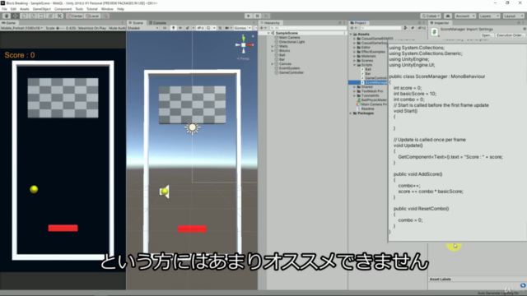Select the Move tool in the toolbar
The width and height of the screenshot is (527, 296).
click(x=16, y=16)
